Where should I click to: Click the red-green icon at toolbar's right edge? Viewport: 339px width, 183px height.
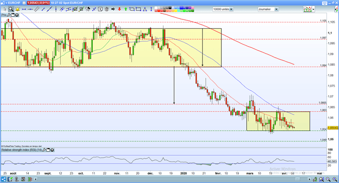click(337, 9)
